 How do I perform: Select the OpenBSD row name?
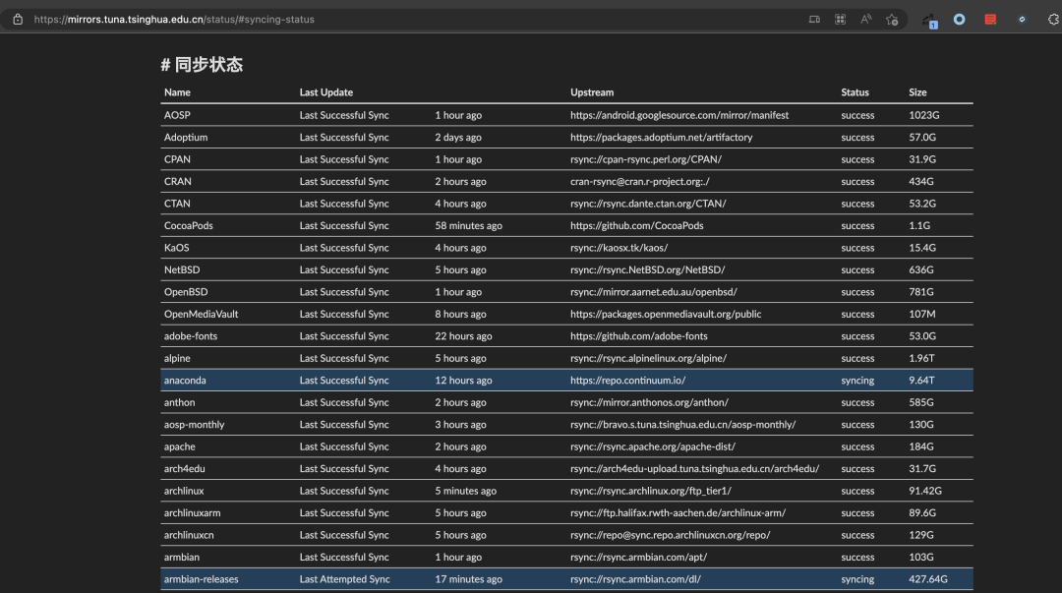[186, 292]
